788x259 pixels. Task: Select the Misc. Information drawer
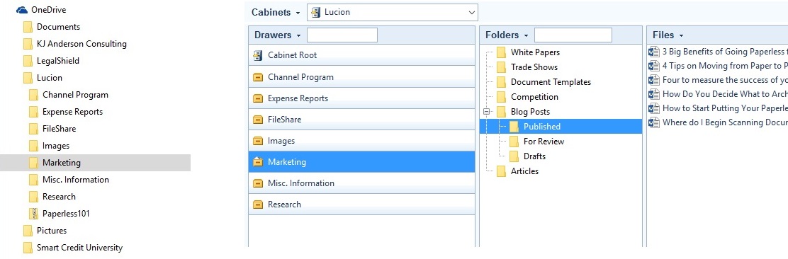pos(362,183)
